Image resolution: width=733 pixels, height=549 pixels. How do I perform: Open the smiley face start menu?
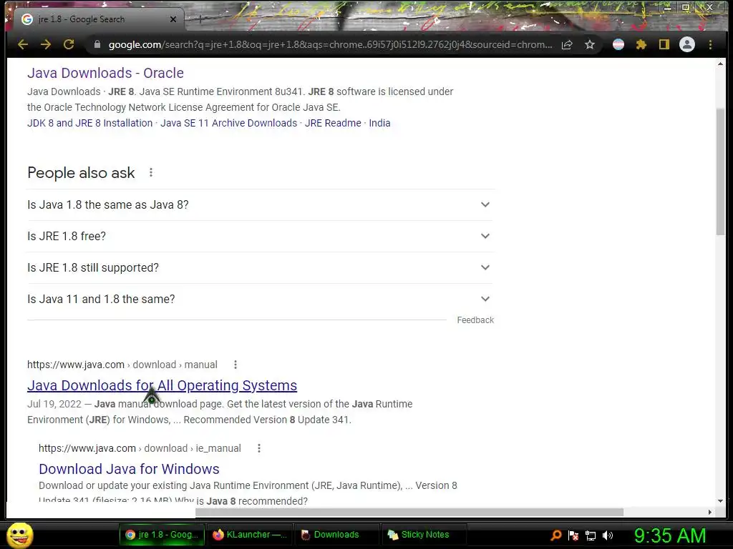(20, 535)
